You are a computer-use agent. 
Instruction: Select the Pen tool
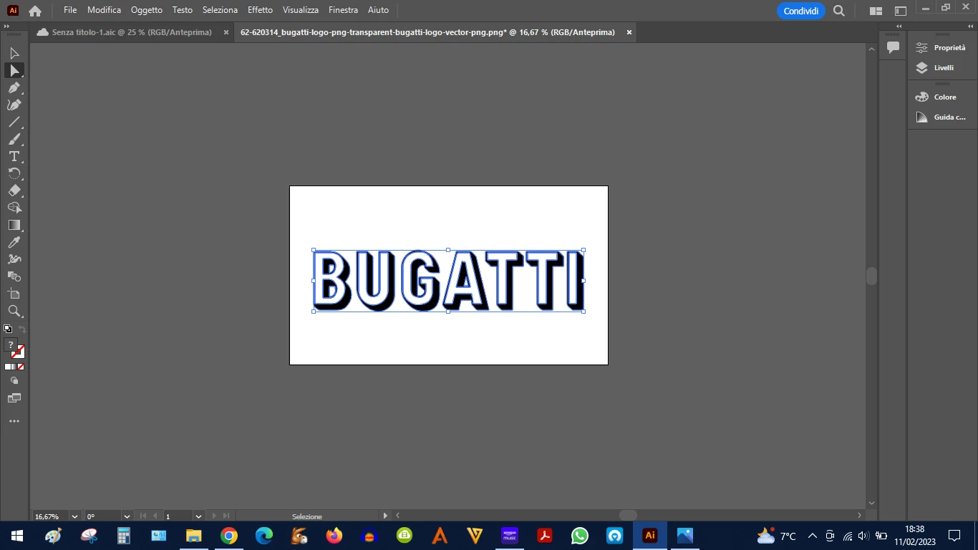click(x=14, y=87)
